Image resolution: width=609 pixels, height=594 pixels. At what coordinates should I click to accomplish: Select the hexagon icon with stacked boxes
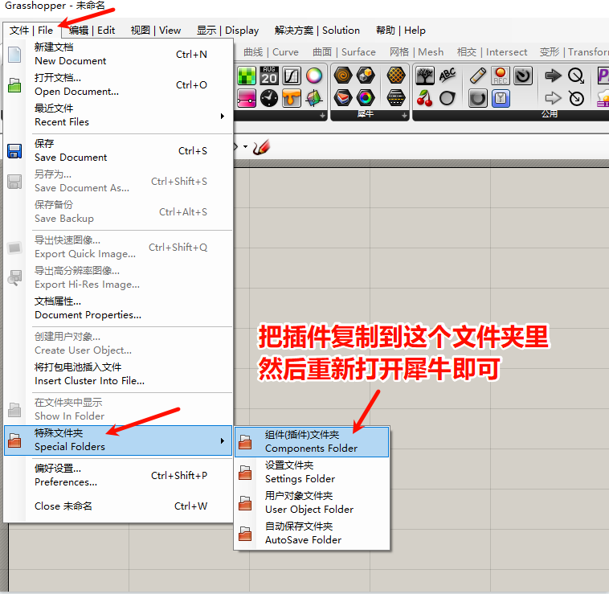tap(366, 76)
